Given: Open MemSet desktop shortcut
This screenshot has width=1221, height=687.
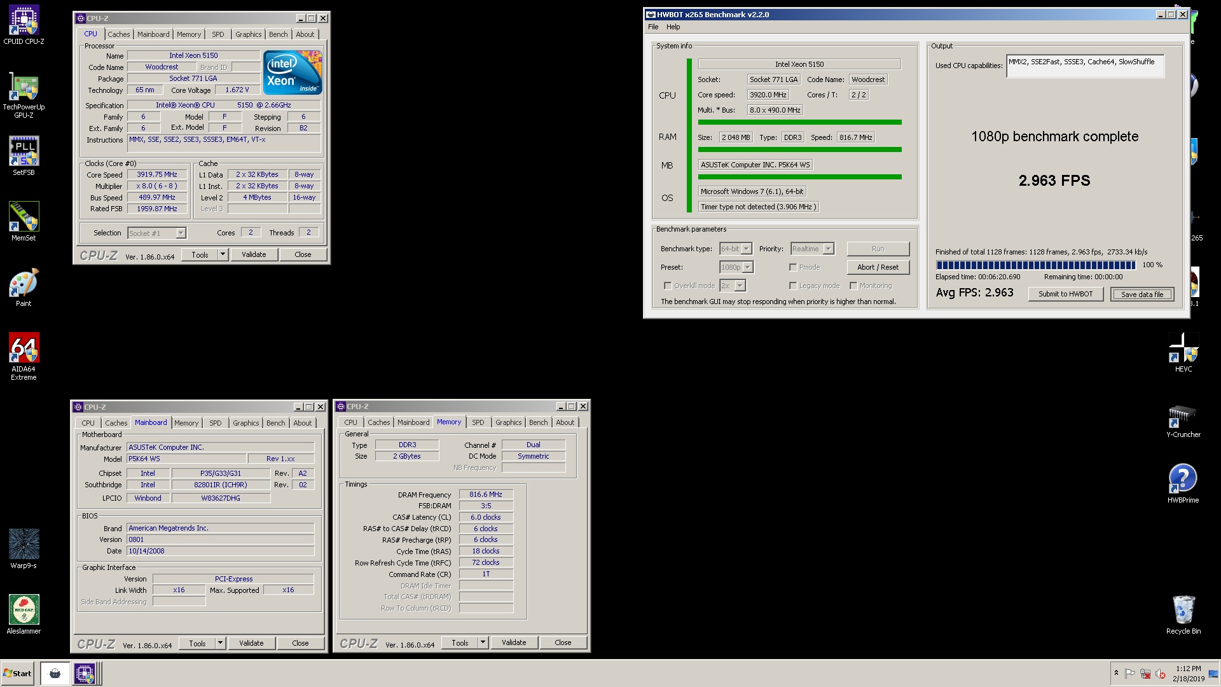Looking at the screenshot, I should (x=24, y=221).
